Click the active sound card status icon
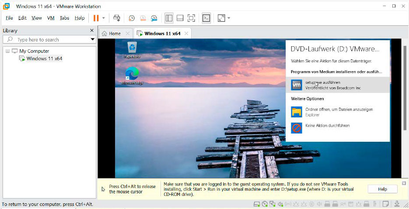409x209 pixels. pos(280,204)
